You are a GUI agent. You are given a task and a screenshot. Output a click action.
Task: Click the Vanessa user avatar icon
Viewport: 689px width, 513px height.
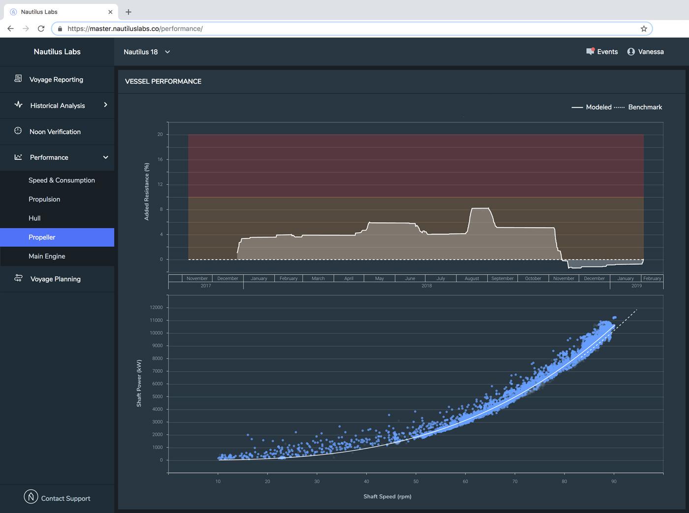631,52
